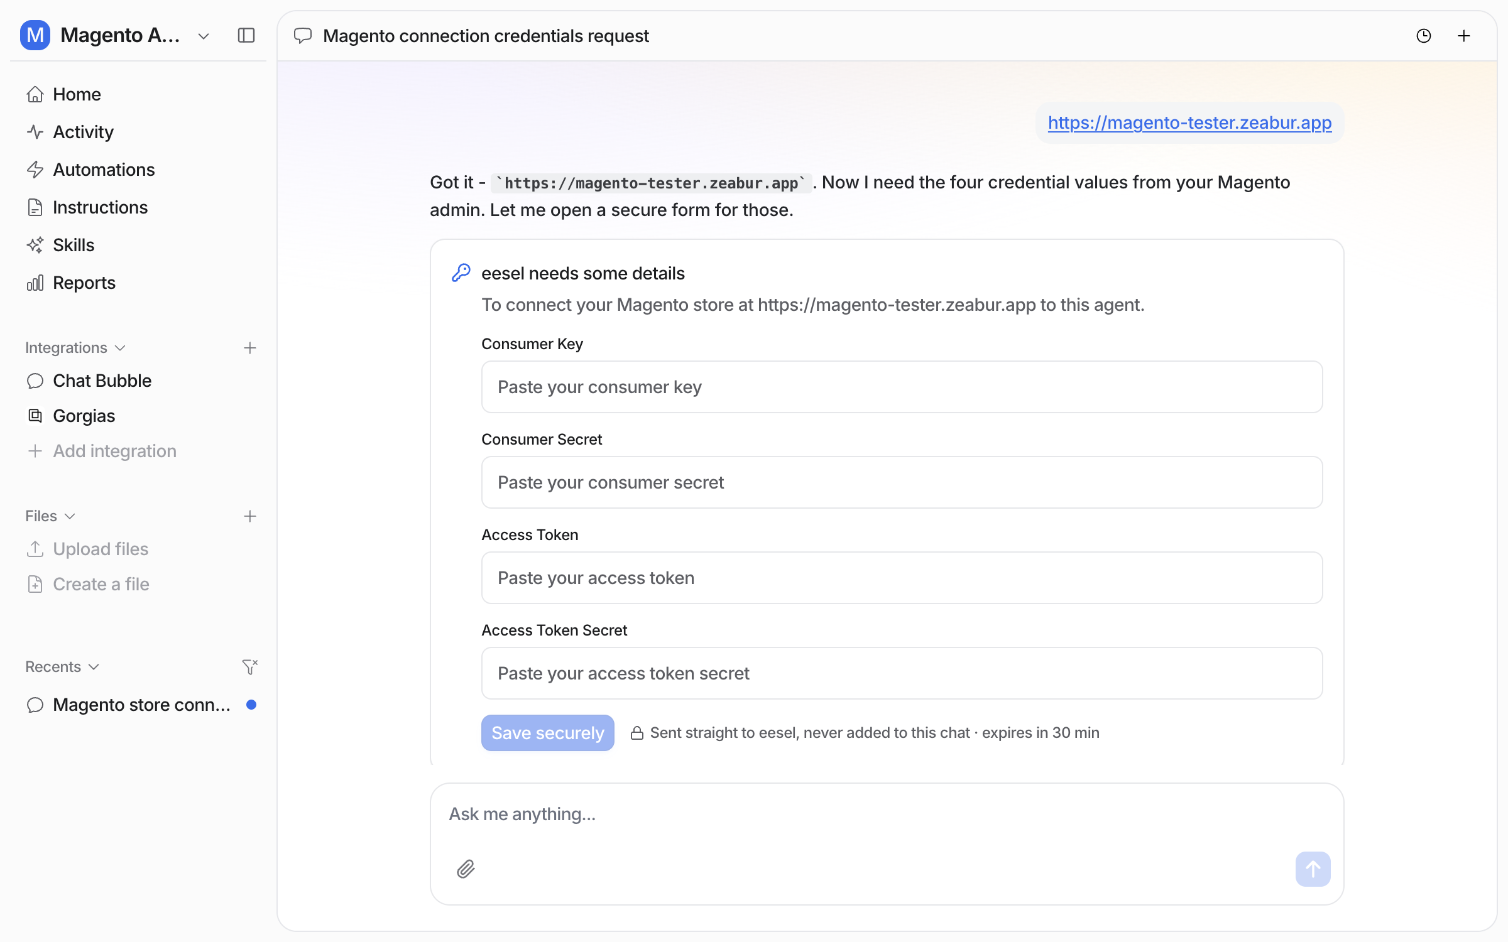Image resolution: width=1508 pixels, height=942 pixels.
Task: Add a new file via plus icon
Action: click(250, 516)
